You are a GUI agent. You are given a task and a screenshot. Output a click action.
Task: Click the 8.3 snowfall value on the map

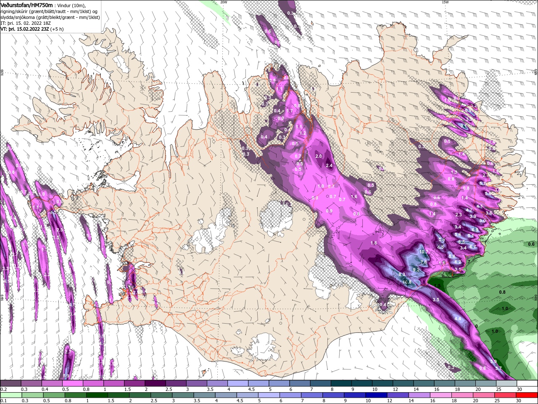[402, 274]
